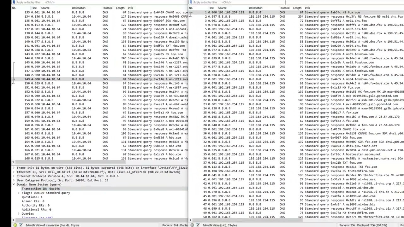Select packet 37 TXT fox.com query

pos(297,163)
